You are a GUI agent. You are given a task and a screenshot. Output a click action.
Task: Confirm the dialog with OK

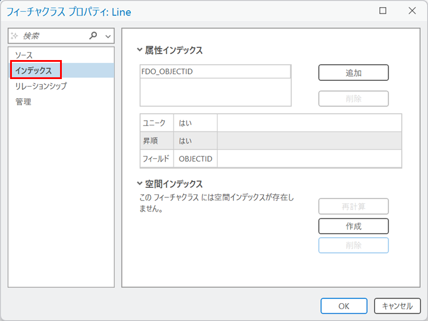[x=344, y=306]
